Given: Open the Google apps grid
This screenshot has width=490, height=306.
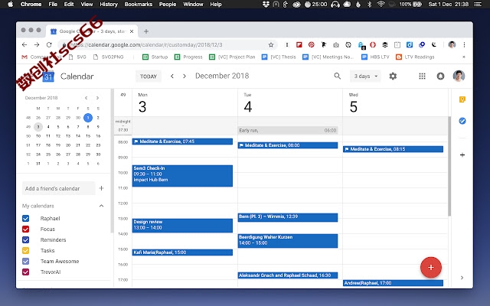Looking at the screenshot, I should click(x=422, y=76).
